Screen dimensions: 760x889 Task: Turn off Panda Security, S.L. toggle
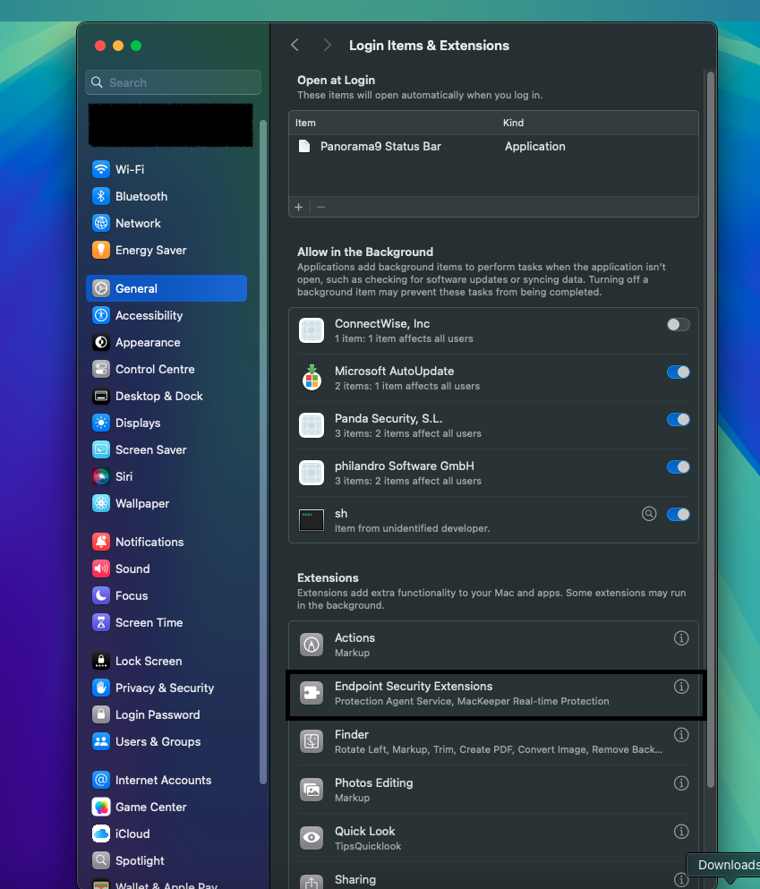tap(678, 420)
